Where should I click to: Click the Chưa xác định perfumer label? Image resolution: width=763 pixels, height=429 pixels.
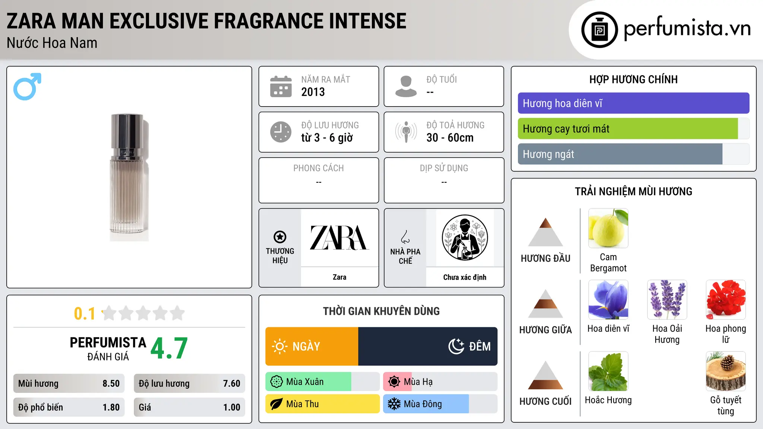[x=465, y=277]
